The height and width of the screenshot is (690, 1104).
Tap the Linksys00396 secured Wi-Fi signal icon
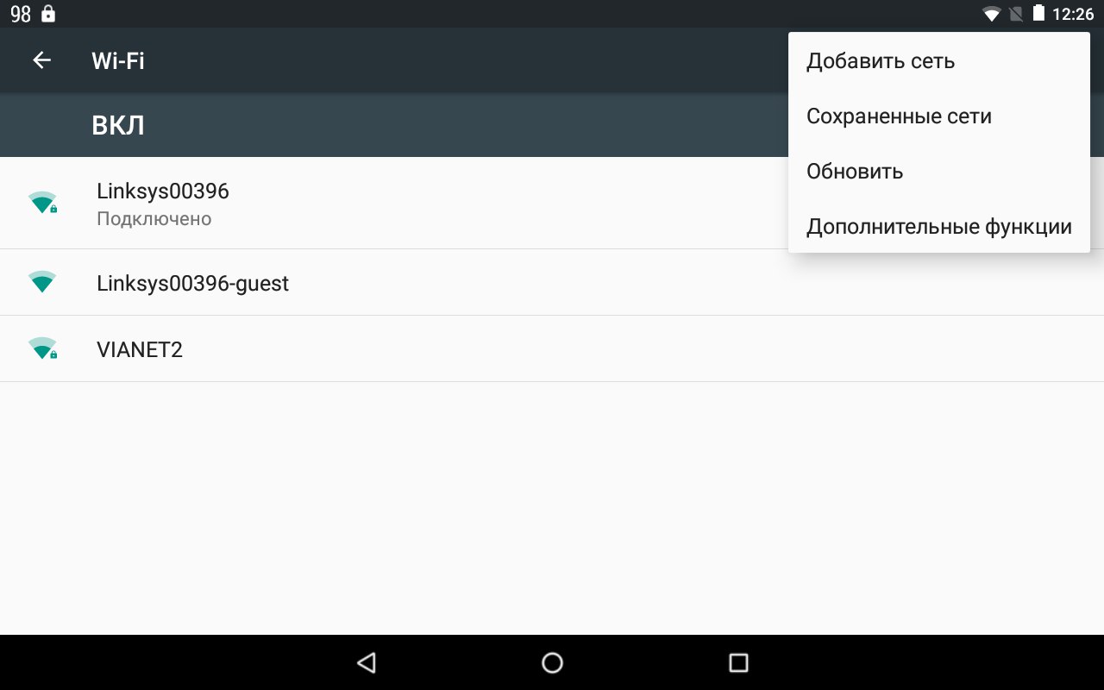click(x=42, y=203)
